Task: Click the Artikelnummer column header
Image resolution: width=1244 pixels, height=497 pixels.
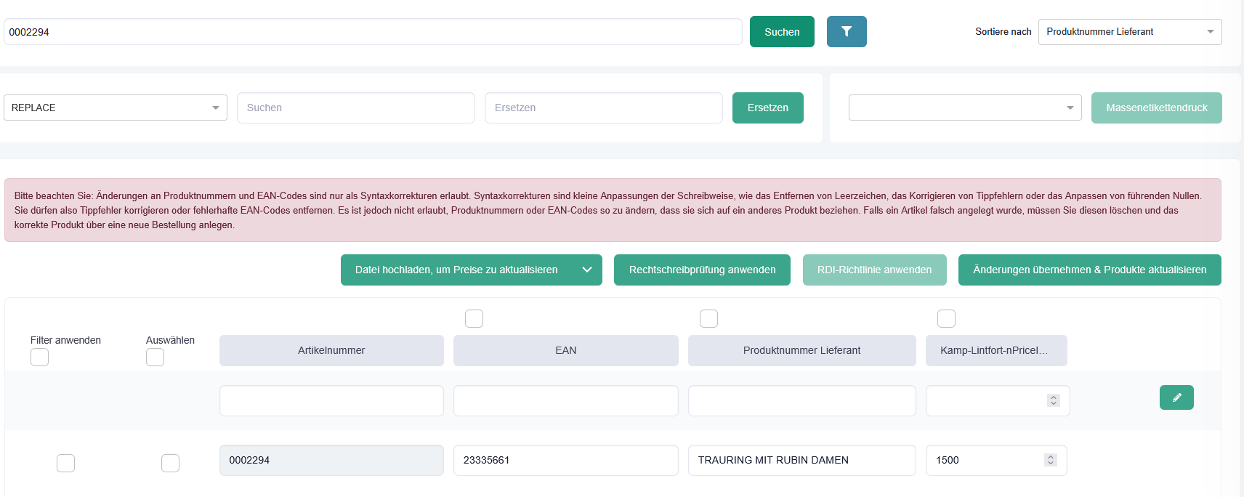Action: [x=331, y=350]
